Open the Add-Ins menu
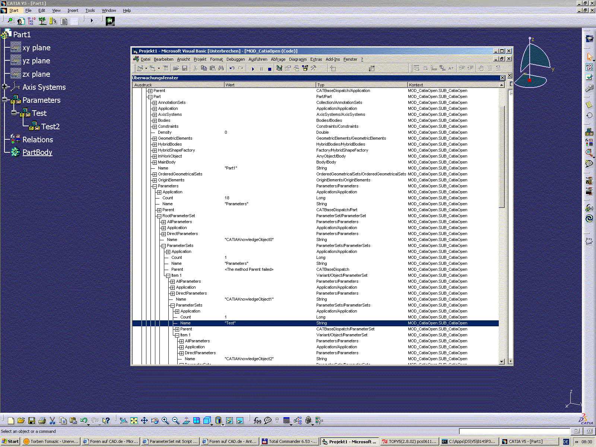Image resolution: width=596 pixels, height=447 pixels. (x=333, y=59)
